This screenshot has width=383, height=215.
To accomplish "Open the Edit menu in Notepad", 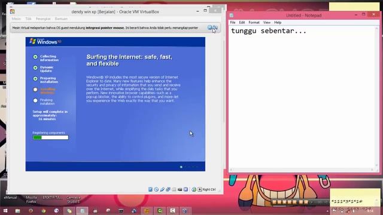I will [242, 23].
